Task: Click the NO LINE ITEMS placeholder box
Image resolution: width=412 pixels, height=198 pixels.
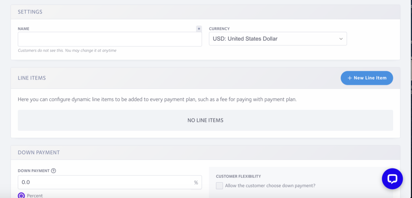Action: [206, 120]
